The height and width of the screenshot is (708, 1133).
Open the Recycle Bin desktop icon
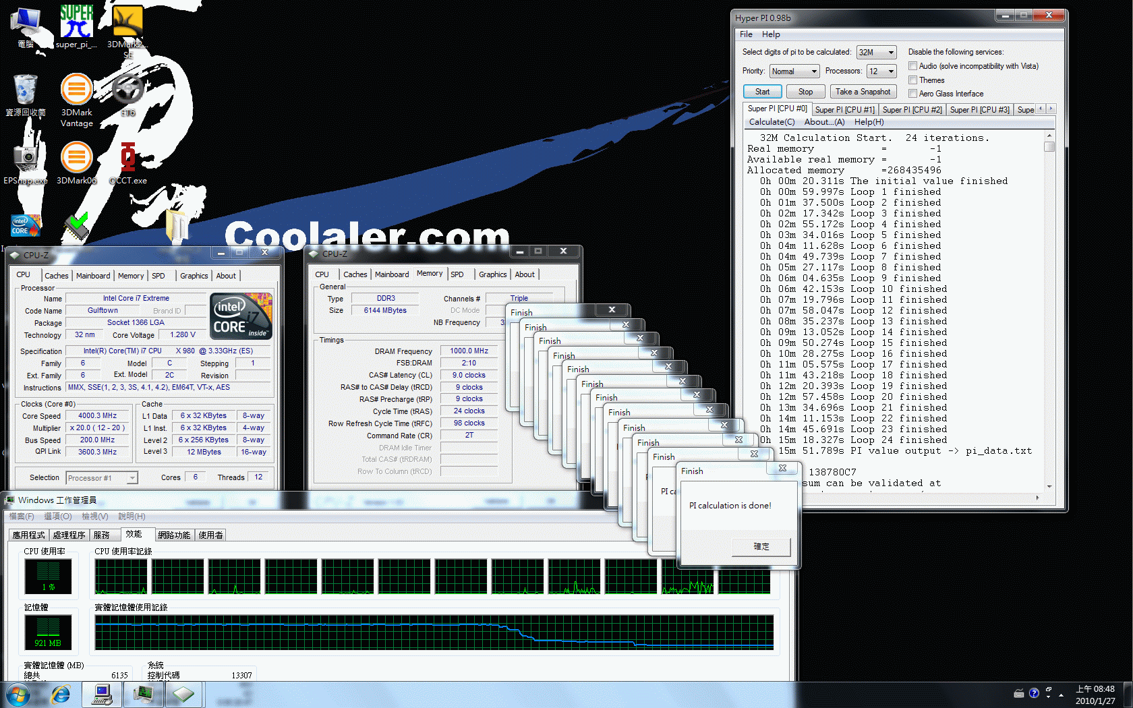(26, 96)
